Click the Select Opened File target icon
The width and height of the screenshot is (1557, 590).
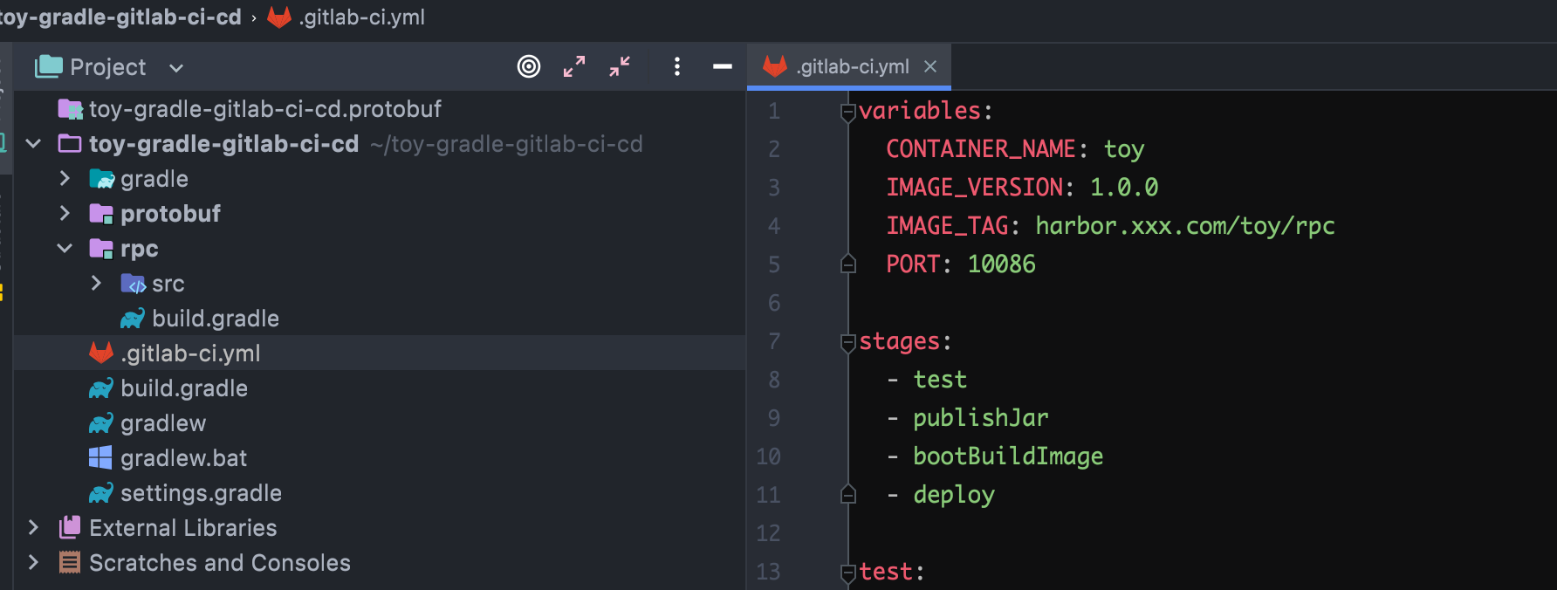tap(529, 66)
